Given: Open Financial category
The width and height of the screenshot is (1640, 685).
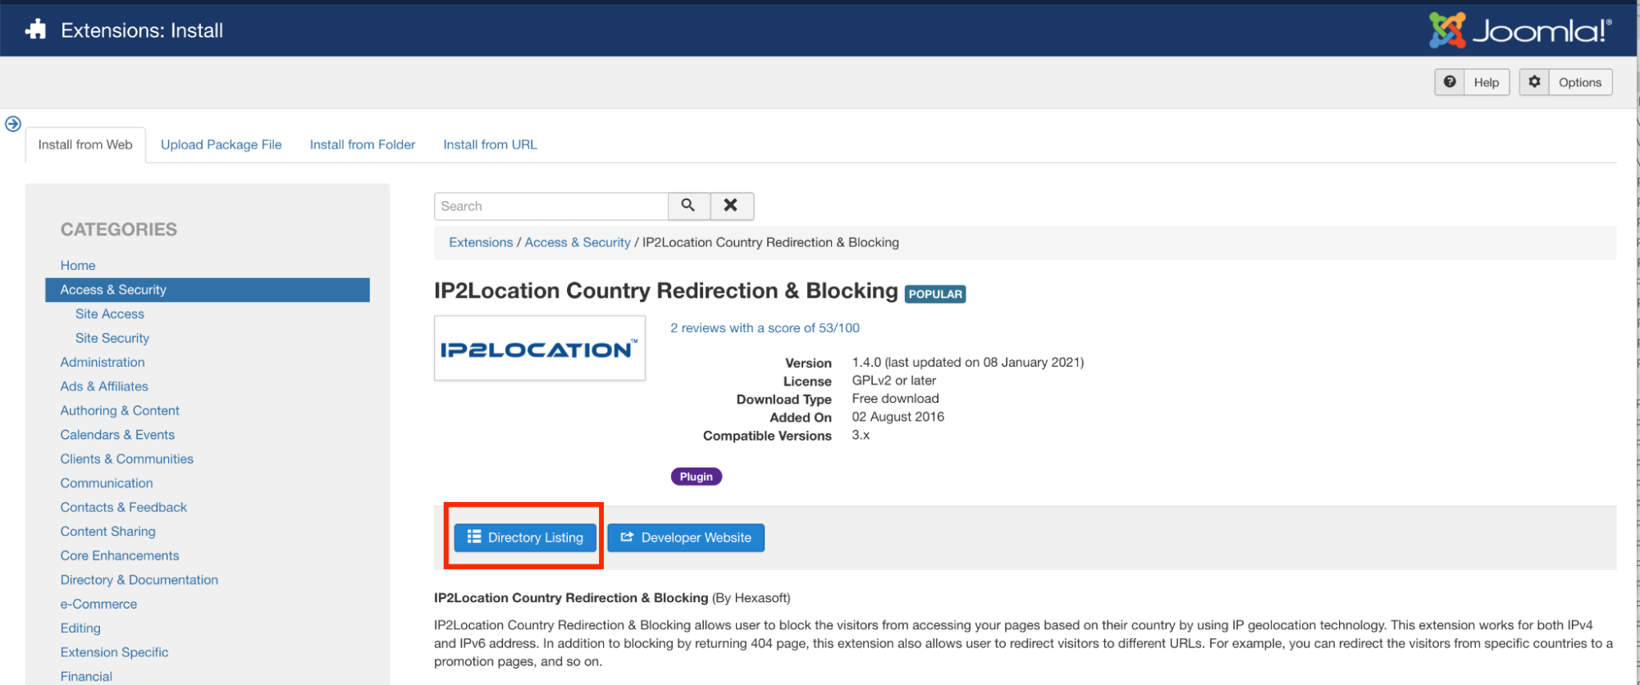Looking at the screenshot, I should 86,677.
